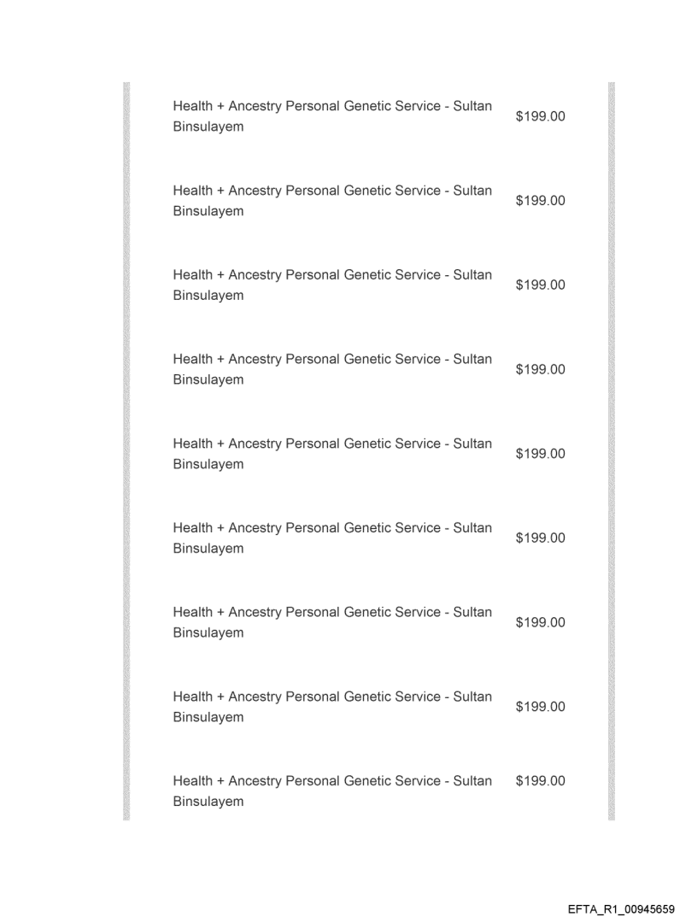The image size is (697, 917).
Task: Click the gray right border strip
Action: (x=611, y=451)
